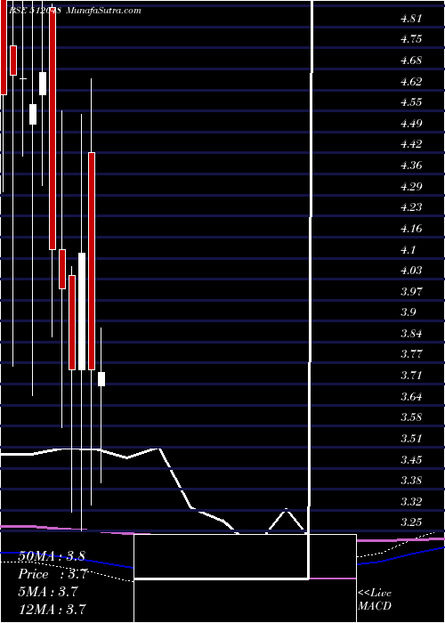Select the 3.97 price label
This screenshot has width=445, height=623.
(x=411, y=292)
